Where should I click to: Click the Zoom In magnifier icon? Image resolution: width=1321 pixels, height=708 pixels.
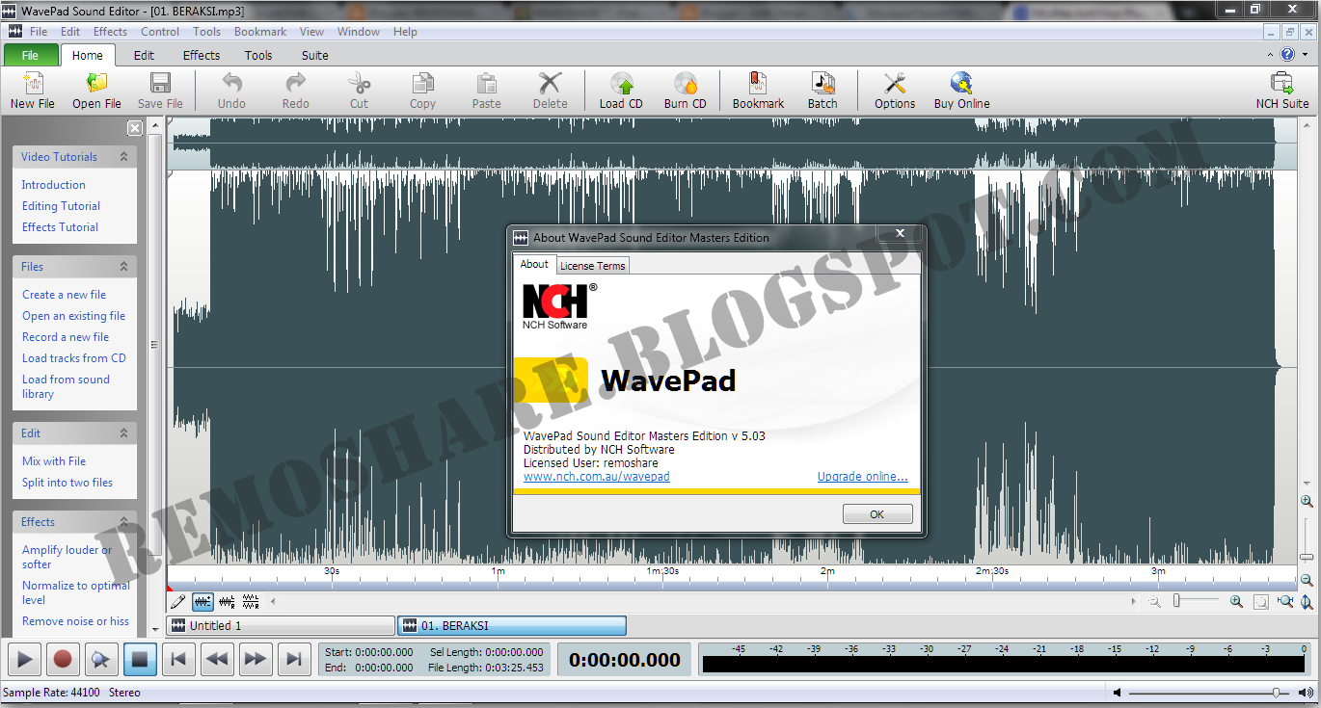(x=1236, y=601)
